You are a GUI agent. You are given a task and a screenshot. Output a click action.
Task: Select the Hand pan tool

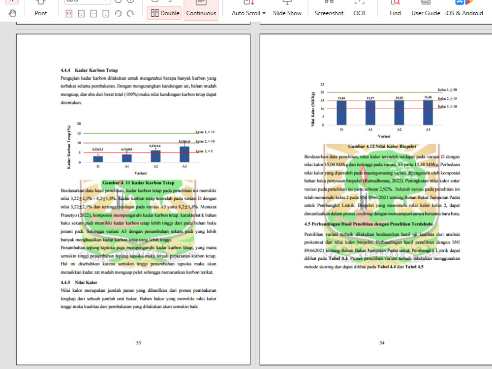pyautogui.click(x=12, y=13)
